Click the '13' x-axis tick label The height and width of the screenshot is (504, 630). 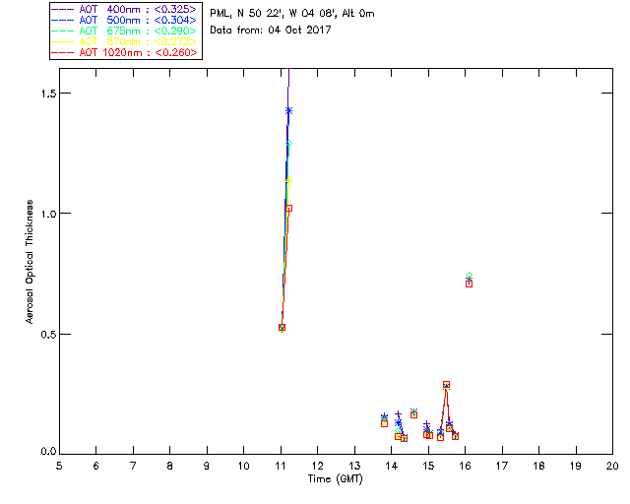coord(354,467)
